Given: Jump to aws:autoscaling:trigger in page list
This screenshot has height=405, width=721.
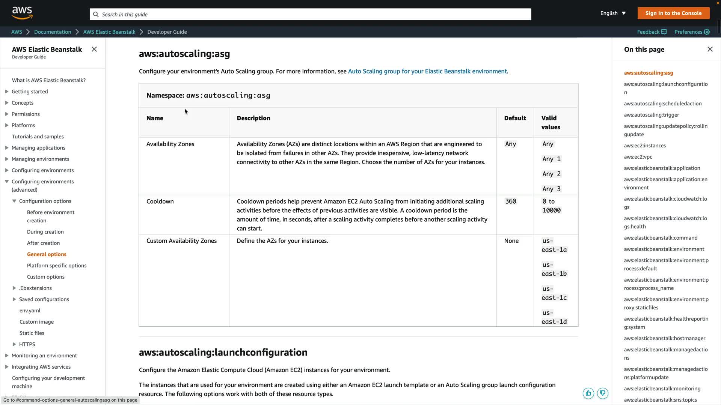Looking at the screenshot, I should (x=651, y=115).
